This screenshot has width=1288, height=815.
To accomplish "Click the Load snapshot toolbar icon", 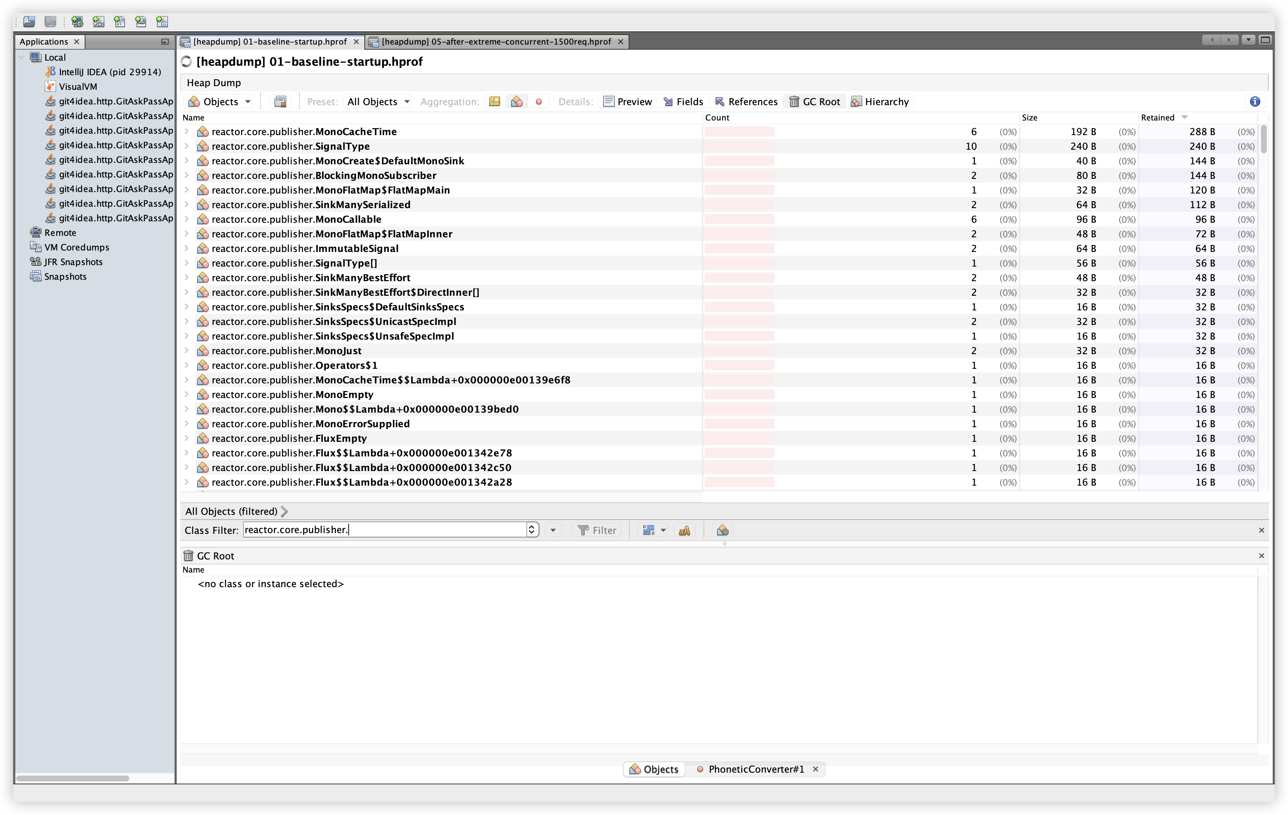I will click(x=29, y=22).
